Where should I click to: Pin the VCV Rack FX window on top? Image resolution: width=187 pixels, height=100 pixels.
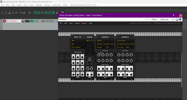[x=174, y=15]
